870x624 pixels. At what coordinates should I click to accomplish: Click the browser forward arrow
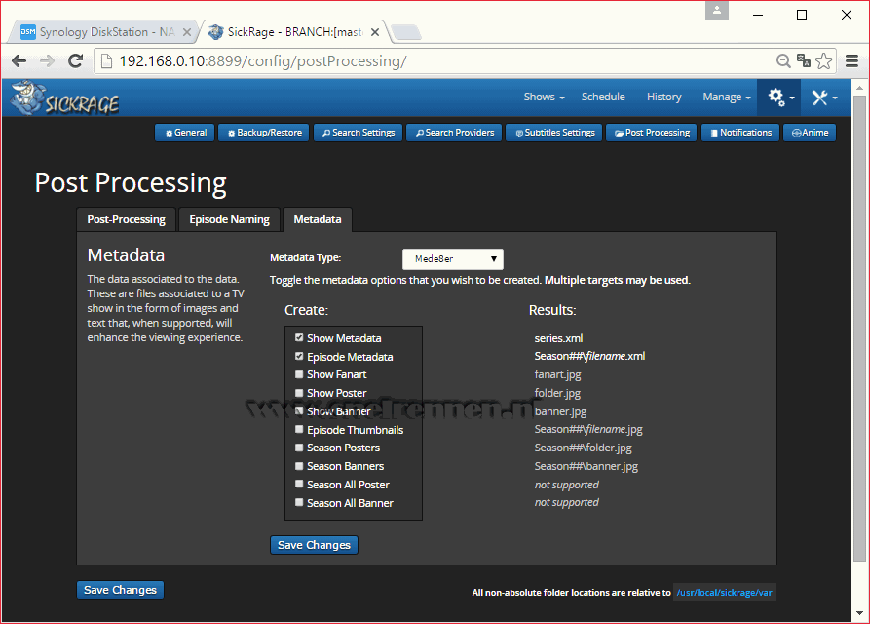pos(47,61)
